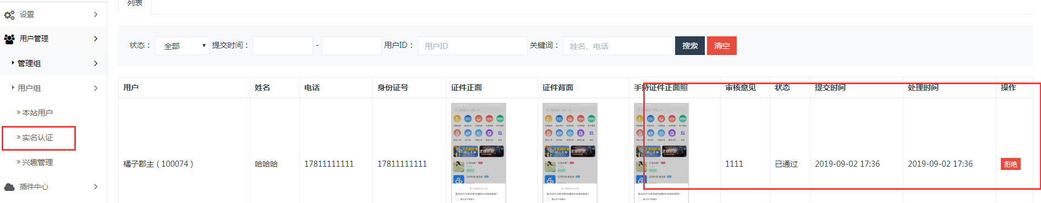Expand the 设置 menu chevron
Image resolution: width=1041 pixels, height=203 pixels.
96,14
